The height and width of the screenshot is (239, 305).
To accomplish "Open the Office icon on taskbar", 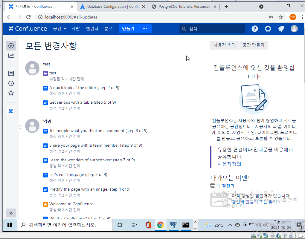I will click(148, 225).
